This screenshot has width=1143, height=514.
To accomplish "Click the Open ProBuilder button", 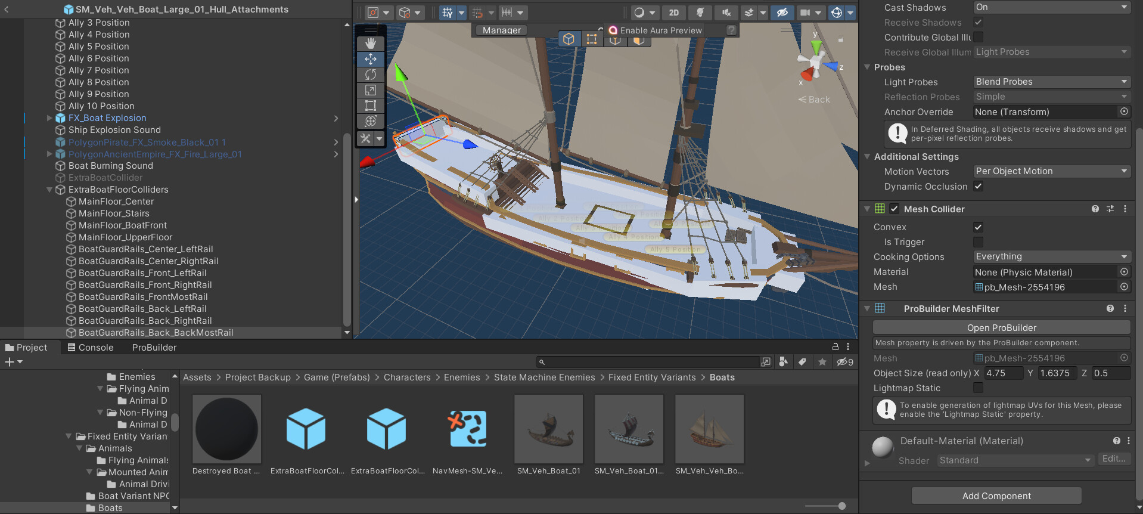I will tap(1001, 328).
